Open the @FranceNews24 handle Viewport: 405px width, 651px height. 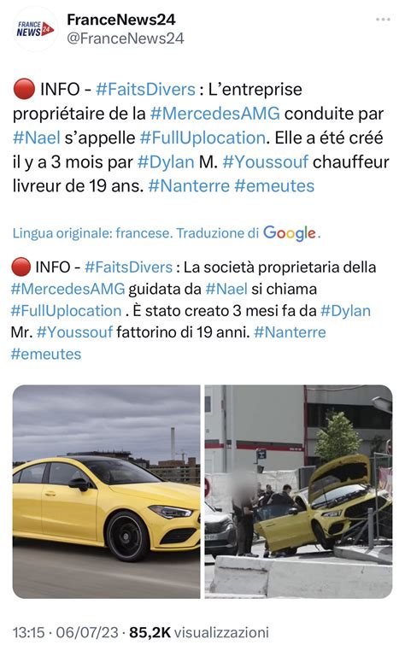126,38
